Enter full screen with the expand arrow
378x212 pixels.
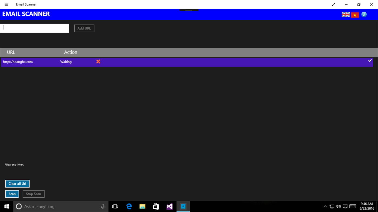(x=333, y=4)
